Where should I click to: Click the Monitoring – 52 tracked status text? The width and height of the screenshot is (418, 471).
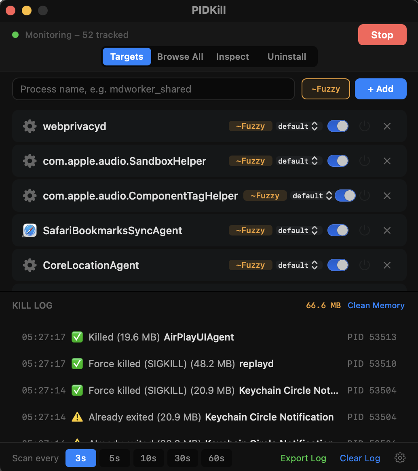[77, 35]
